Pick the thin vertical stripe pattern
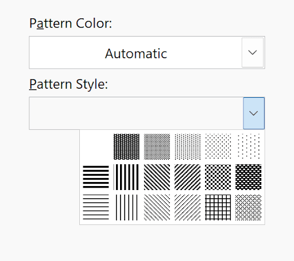Viewport: 294px width, 261px height. point(126,207)
